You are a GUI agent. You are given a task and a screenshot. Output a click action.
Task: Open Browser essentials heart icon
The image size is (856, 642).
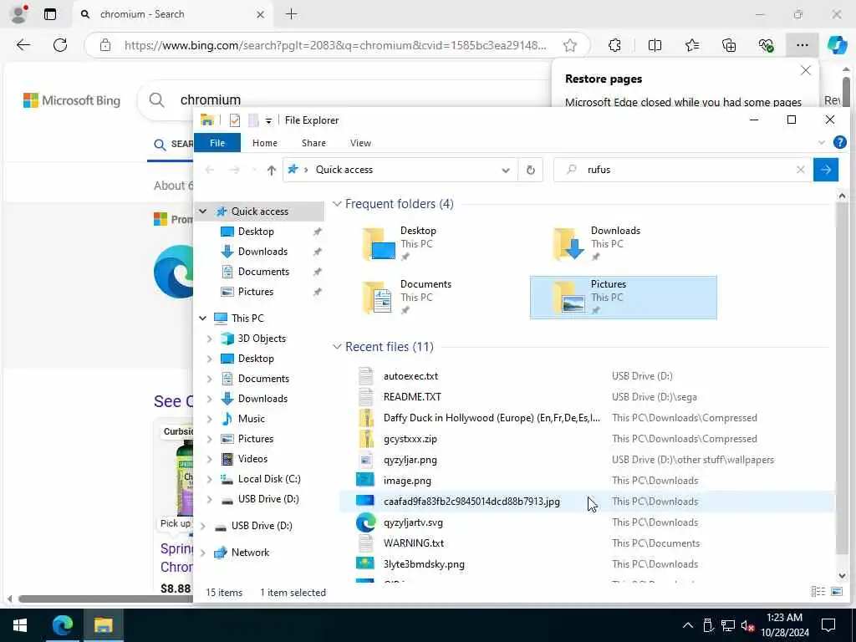click(x=766, y=45)
